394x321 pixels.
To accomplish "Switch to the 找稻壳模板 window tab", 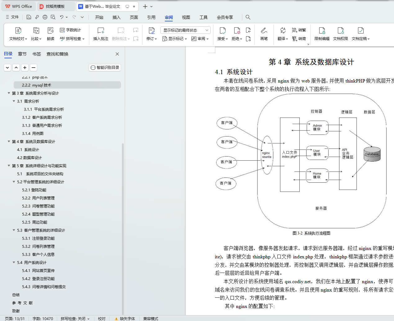I will (x=56, y=6).
